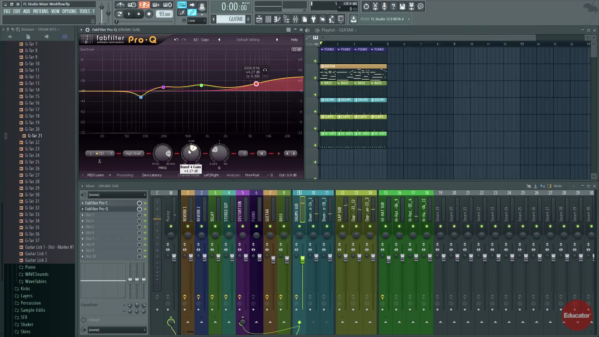Click the Pro-Q Help button
Image resolution: width=599 pixels, height=337 pixels.
pos(294,40)
